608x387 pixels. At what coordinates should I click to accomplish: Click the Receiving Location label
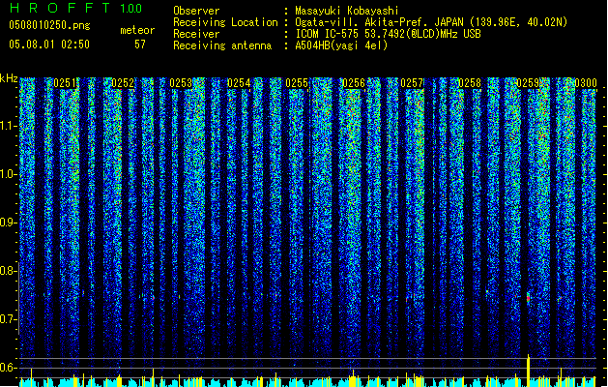tap(225, 22)
